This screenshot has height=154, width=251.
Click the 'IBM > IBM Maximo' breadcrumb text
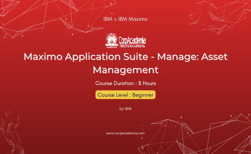pos(126,19)
